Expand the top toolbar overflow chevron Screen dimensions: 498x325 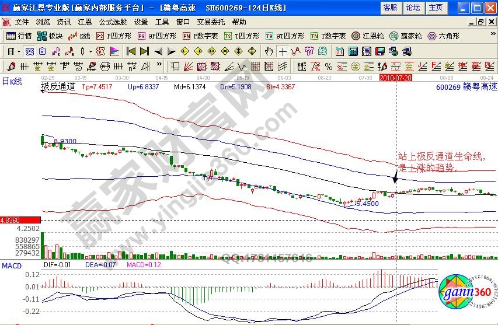click(493, 36)
